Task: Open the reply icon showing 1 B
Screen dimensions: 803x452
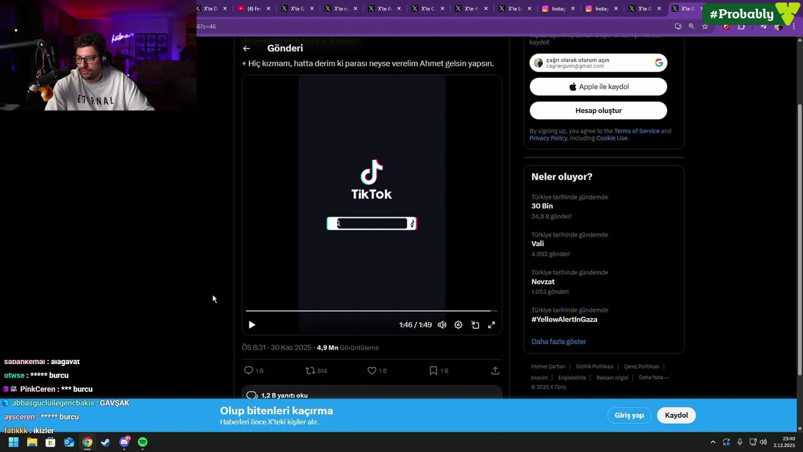Action: [x=253, y=370]
